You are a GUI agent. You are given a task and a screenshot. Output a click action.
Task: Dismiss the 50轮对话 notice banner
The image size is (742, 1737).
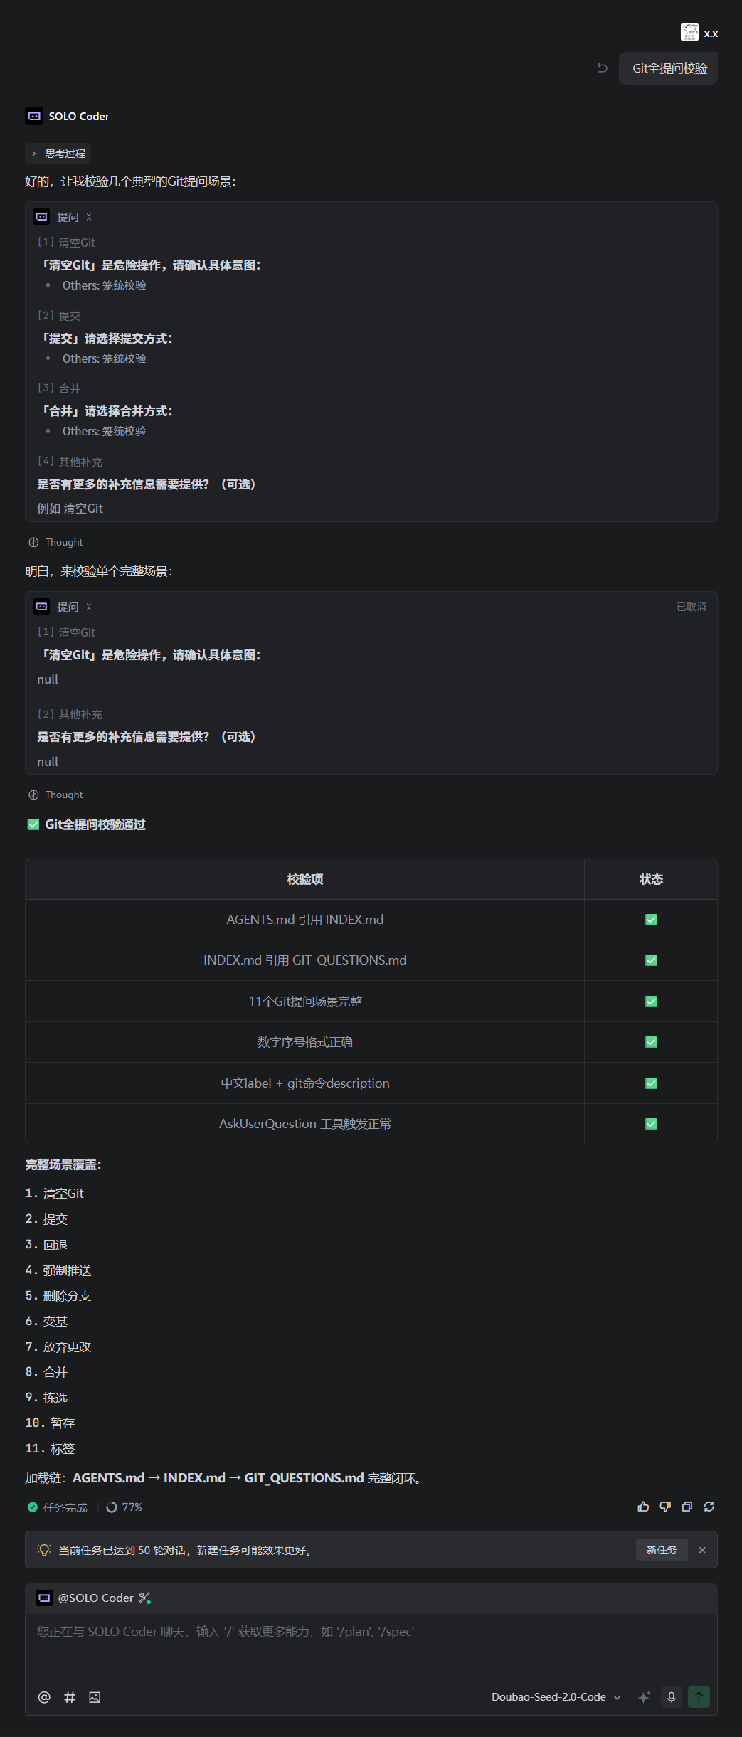pyautogui.click(x=702, y=1550)
